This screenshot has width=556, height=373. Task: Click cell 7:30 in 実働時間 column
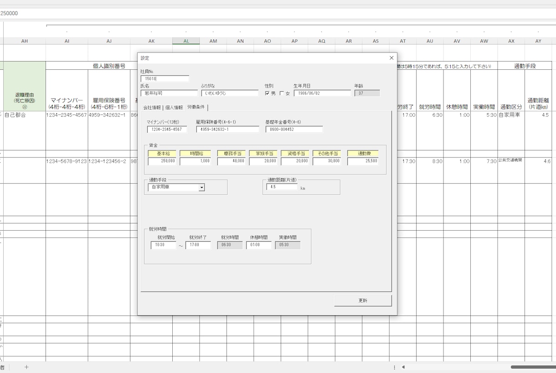point(484,171)
